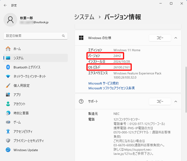The height and width of the screenshot is (161, 187).
Task: Click the NEC manufacturer value
Action: coord(116,114)
